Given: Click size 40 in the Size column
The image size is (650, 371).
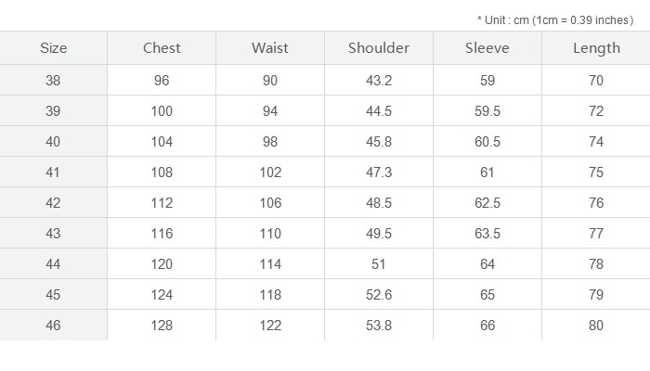Looking at the screenshot, I should coord(53,142).
